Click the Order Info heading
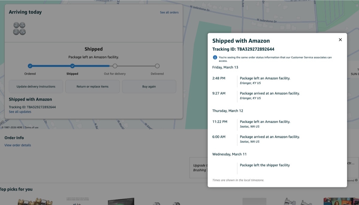This screenshot has width=359, height=205. coord(14,138)
